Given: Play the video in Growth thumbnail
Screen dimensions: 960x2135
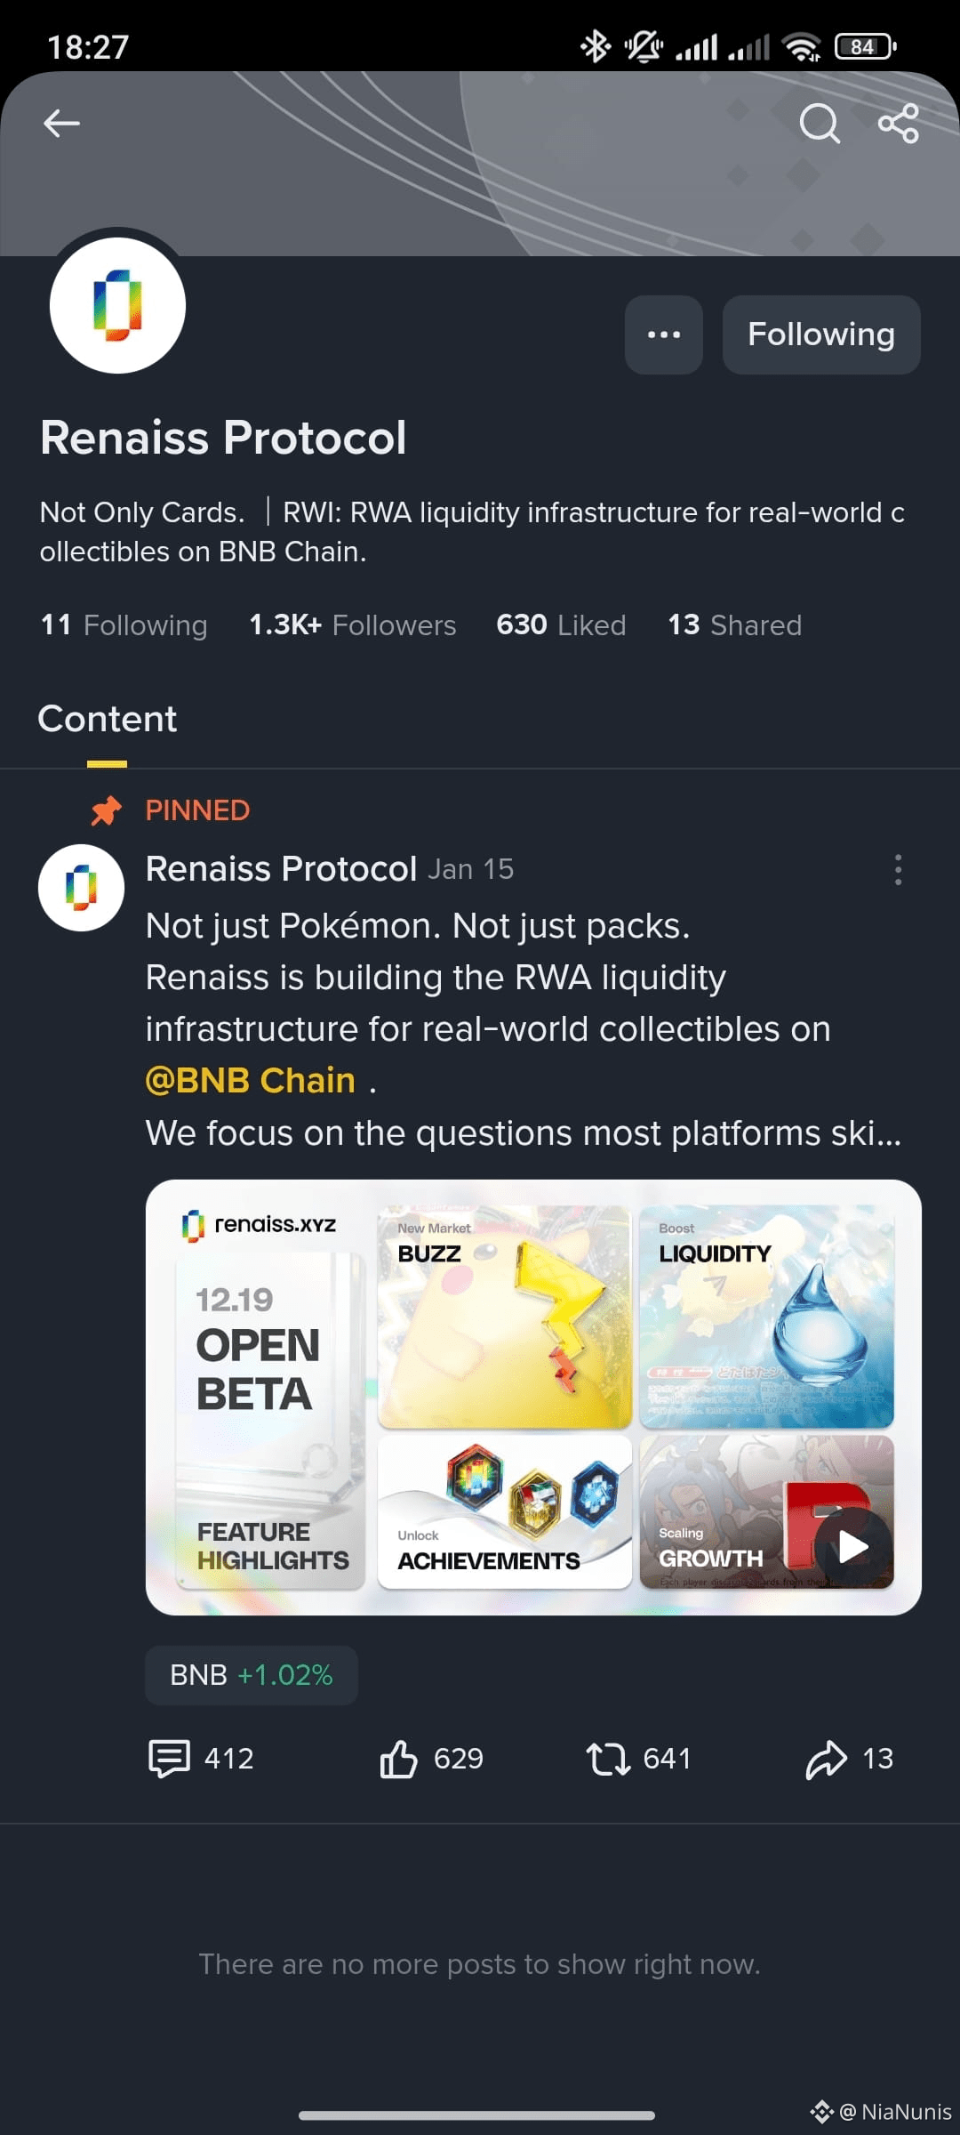Looking at the screenshot, I should (x=853, y=1547).
